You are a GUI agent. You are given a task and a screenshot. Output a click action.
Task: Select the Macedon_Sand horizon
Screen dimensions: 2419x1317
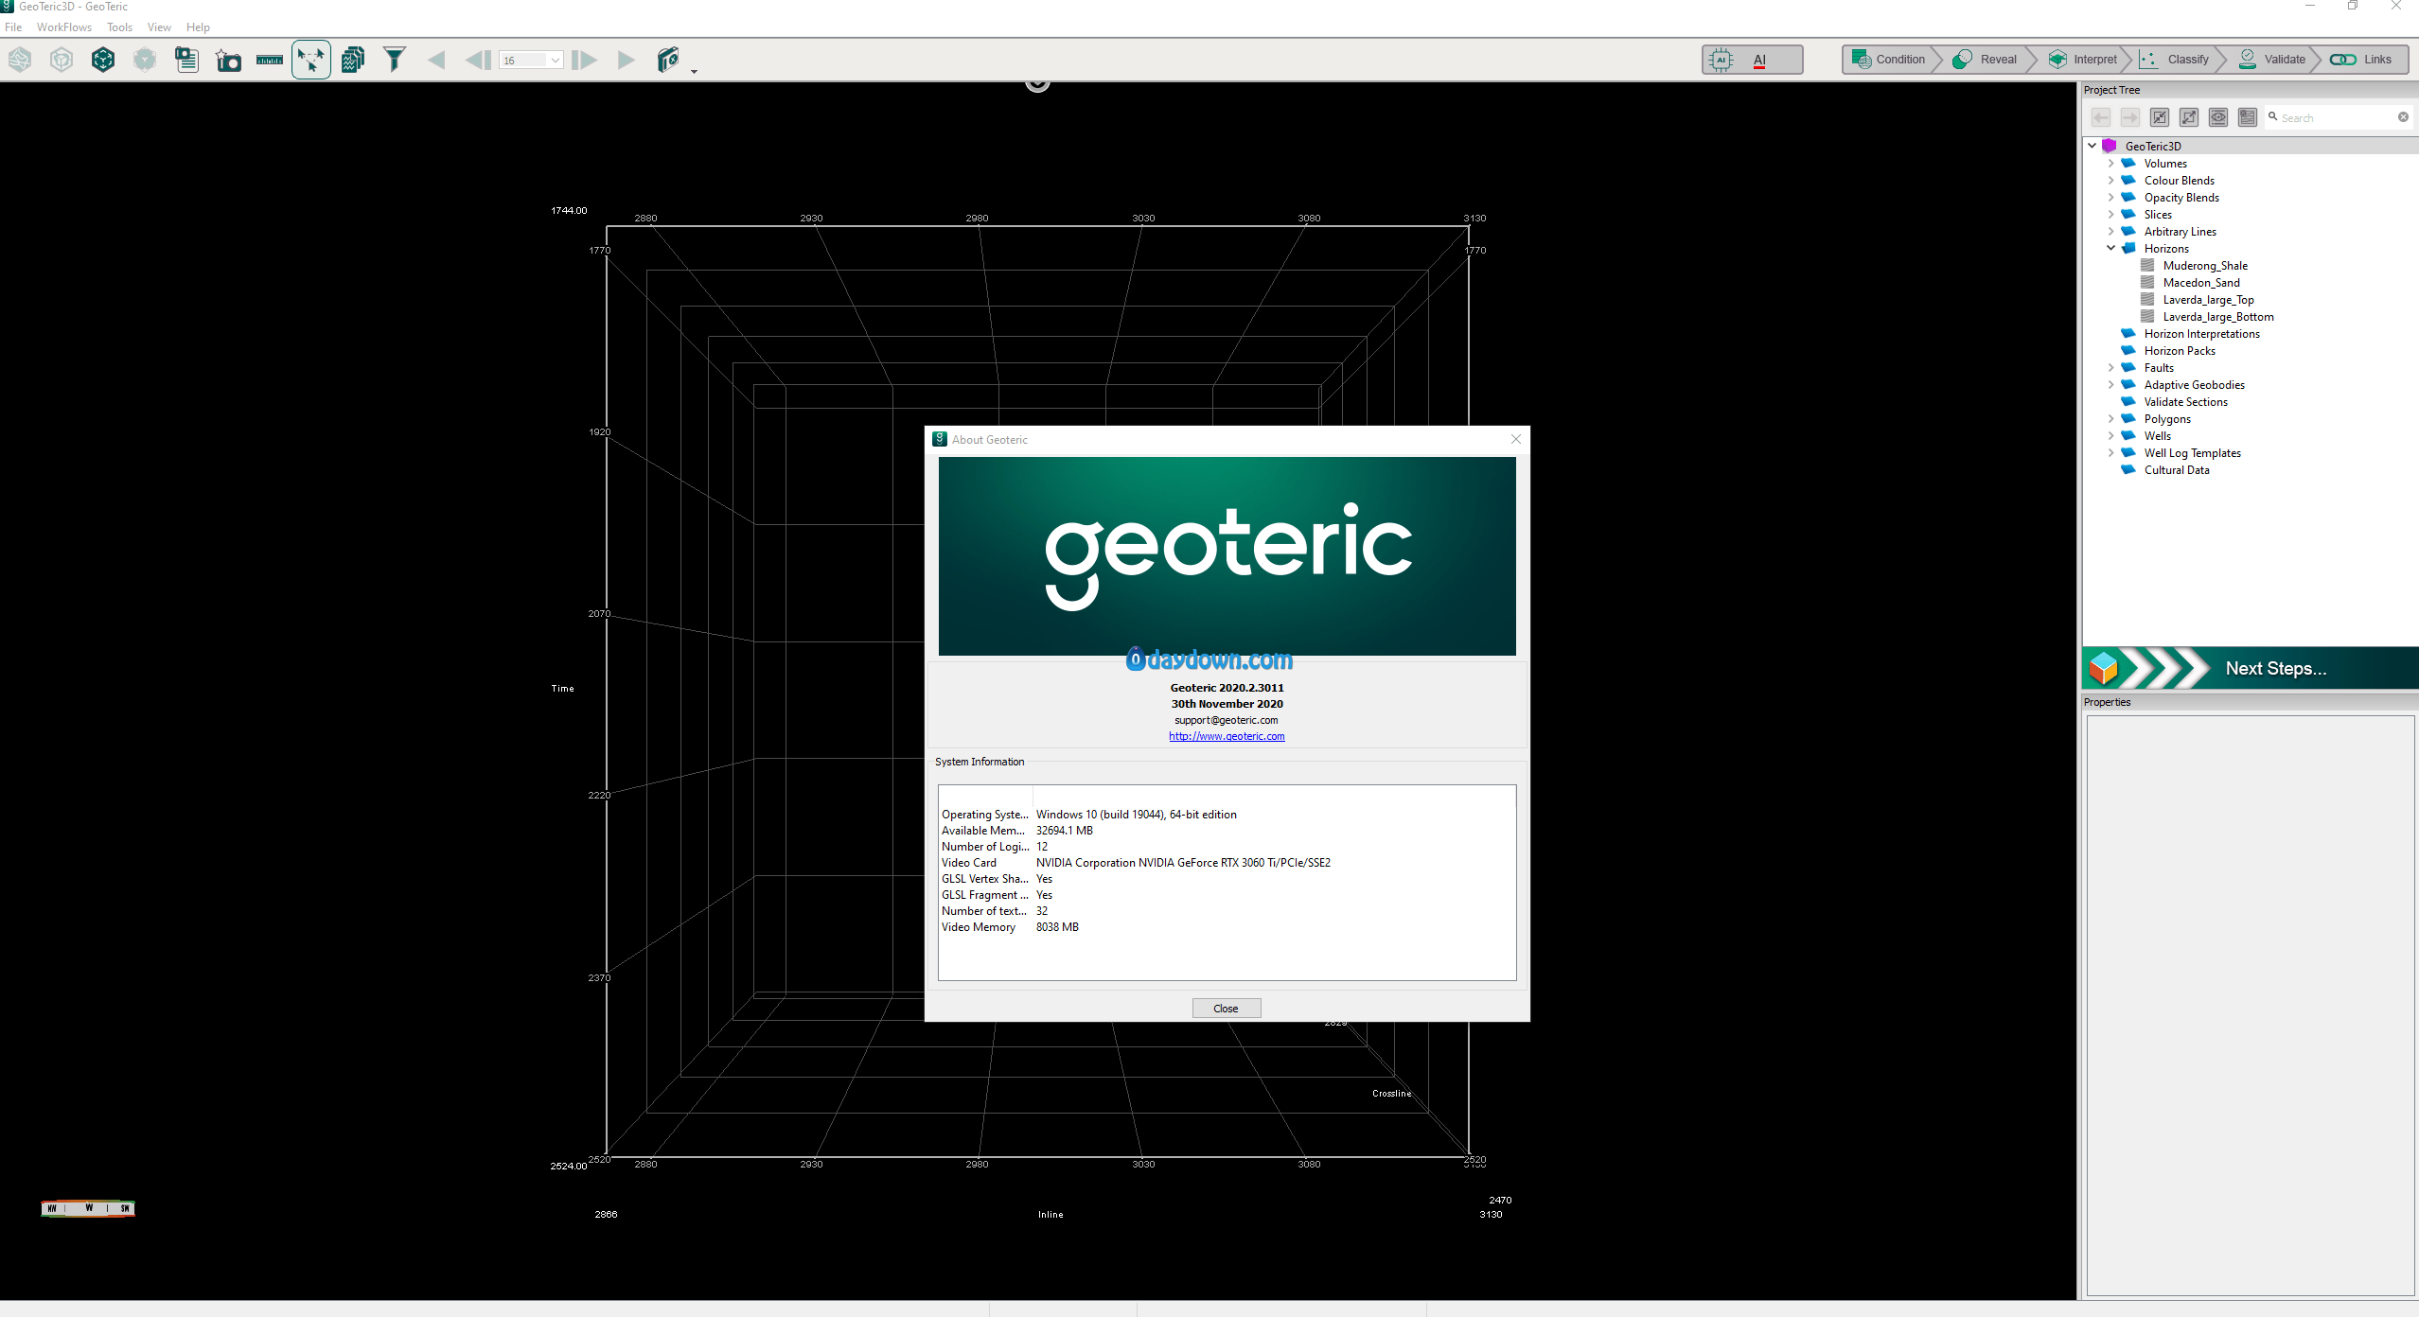point(2201,283)
